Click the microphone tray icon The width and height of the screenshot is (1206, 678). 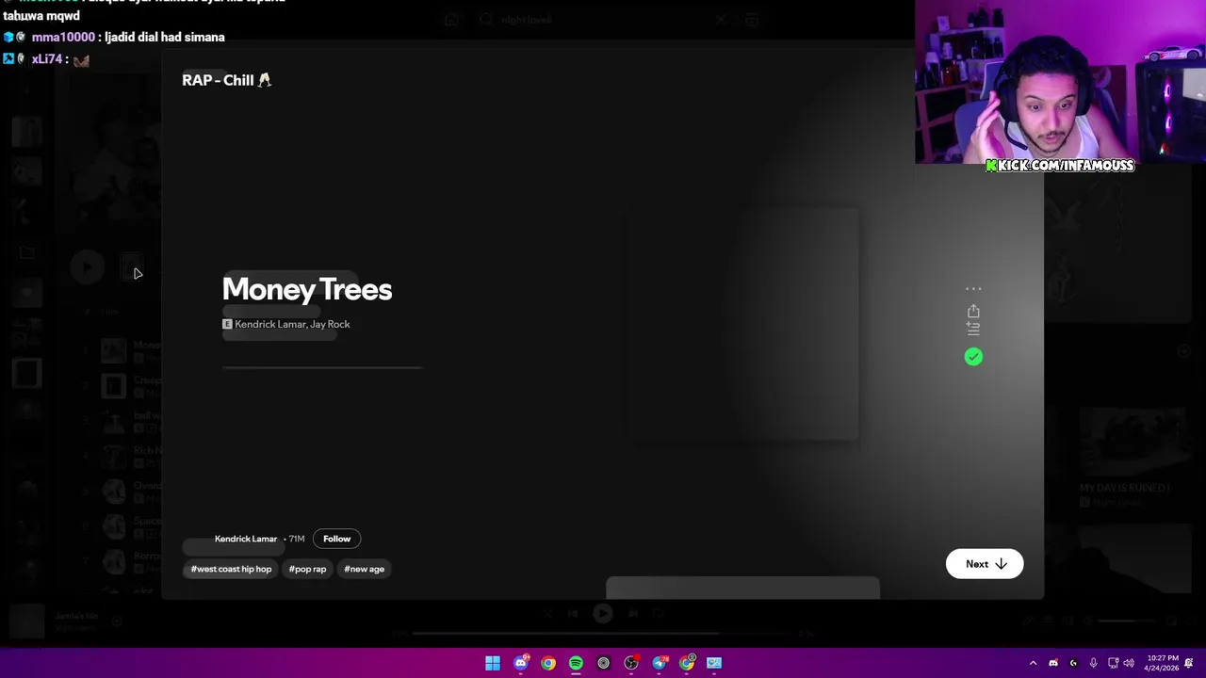click(1093, 663)
